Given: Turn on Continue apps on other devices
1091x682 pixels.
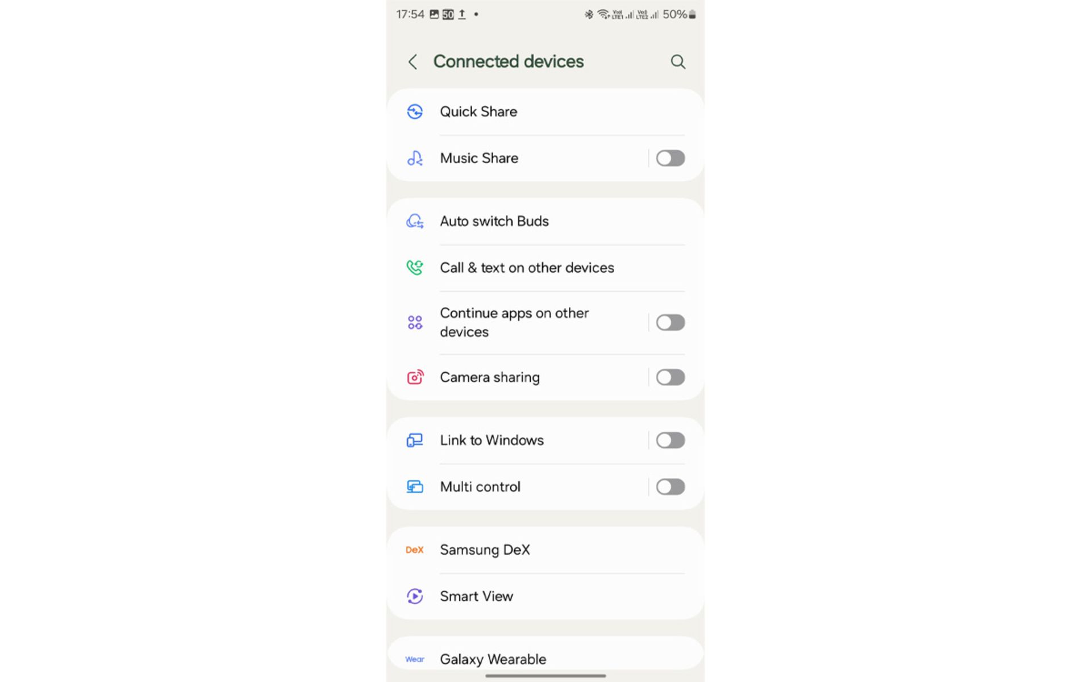Looking at the screenshot, I should [x=670, y=323].
